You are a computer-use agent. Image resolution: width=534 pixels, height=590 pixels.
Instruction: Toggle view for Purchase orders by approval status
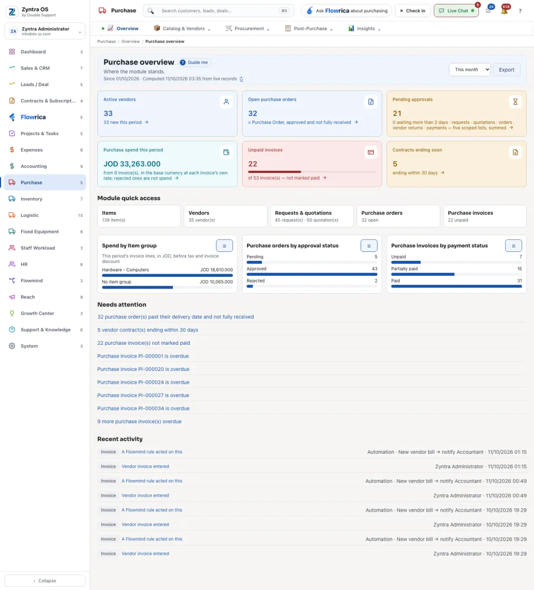click(369, 246)
